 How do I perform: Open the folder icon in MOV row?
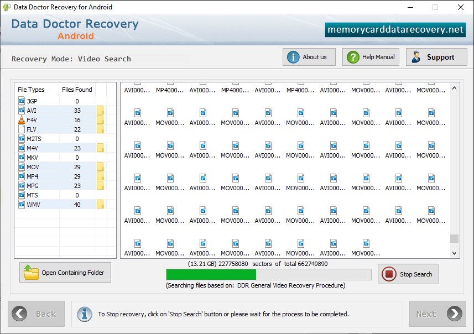tap(100, 166)
